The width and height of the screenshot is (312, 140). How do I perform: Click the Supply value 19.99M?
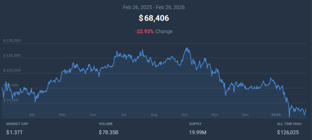point(198,132)
